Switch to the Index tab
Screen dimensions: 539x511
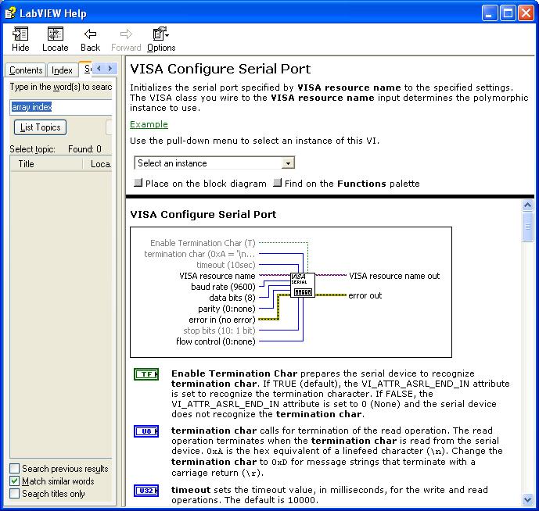click(63, 70)
